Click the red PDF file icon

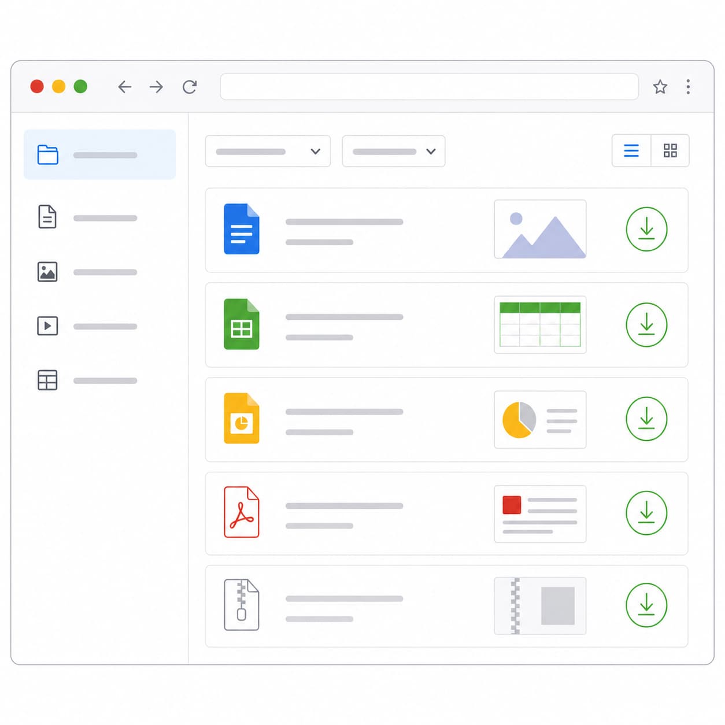pyautogui.click(x=242, y=512)
